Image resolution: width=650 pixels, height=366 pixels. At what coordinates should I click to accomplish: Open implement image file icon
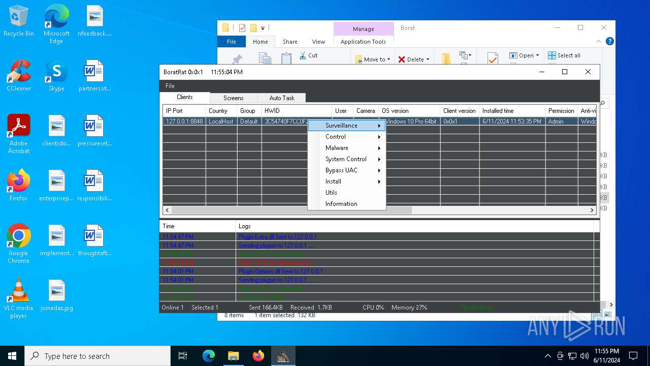pyautogui.click(x=56, y=240)
